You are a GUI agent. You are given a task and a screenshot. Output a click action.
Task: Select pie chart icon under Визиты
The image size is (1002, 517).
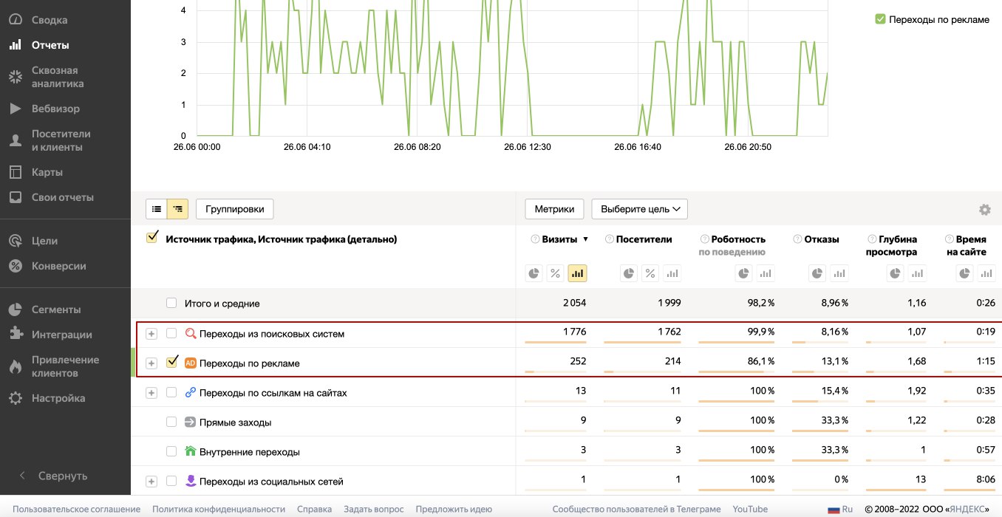(x=534, y=273)
